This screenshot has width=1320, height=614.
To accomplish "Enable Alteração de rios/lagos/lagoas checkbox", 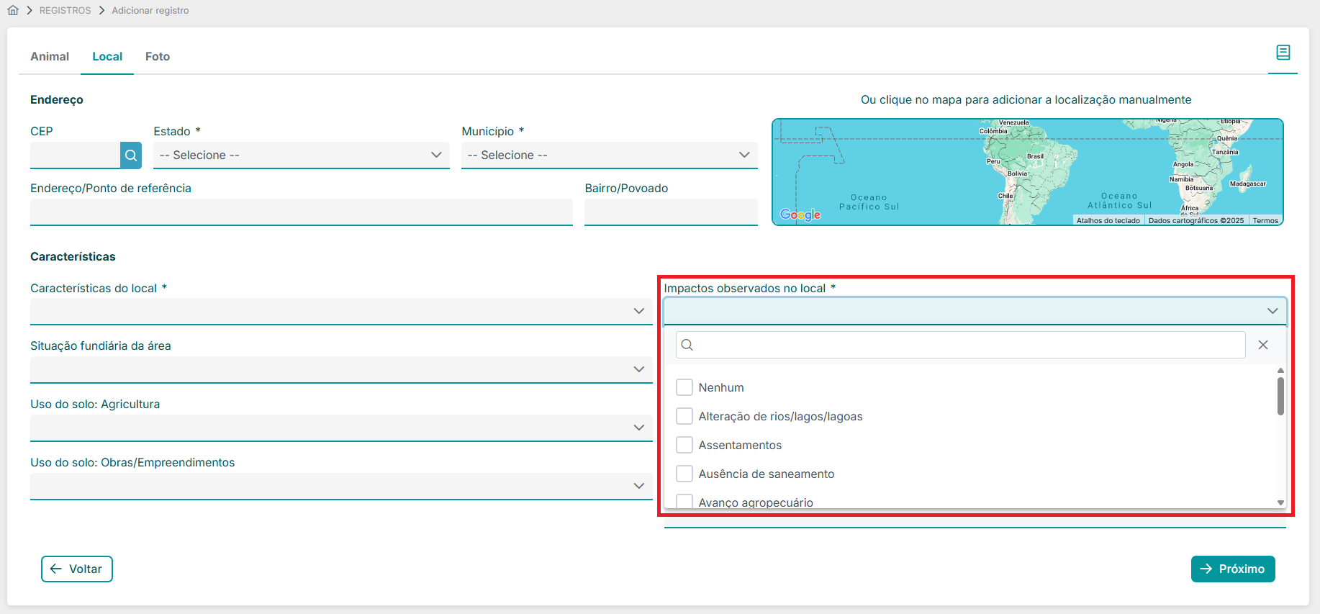I will pyautogui.click(x=684, y=416).
